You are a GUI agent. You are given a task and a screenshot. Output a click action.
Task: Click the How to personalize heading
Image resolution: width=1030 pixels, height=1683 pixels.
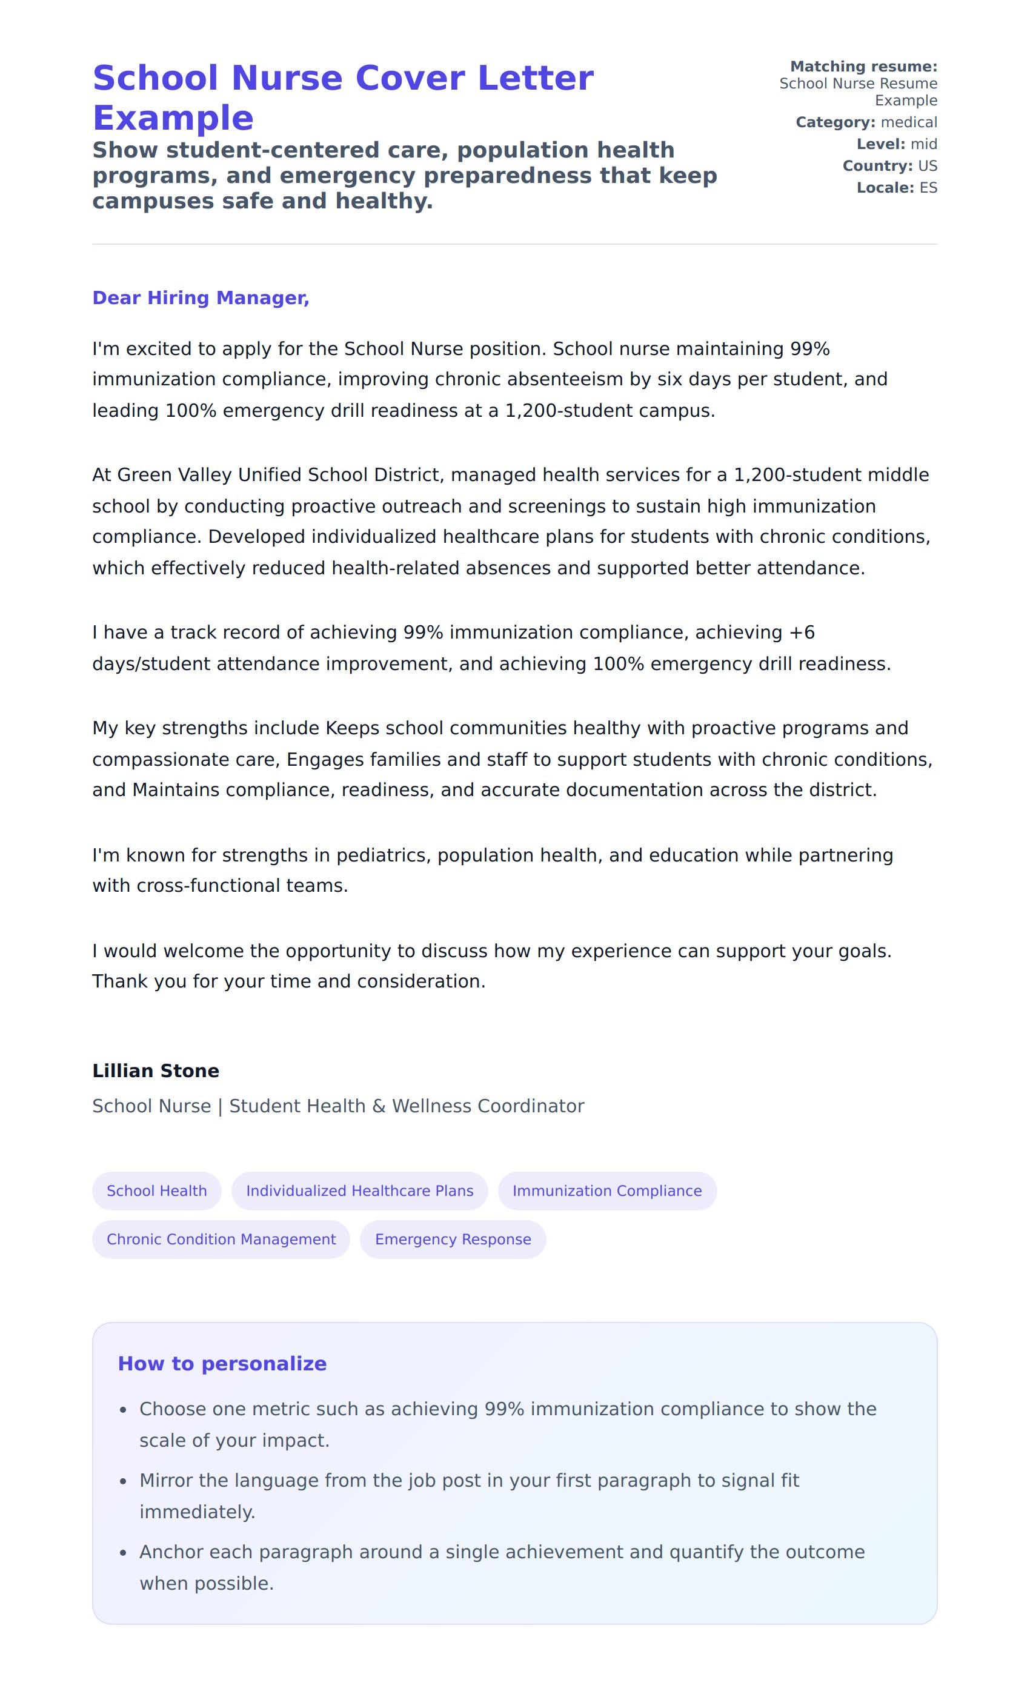(x=222, y=1363)
